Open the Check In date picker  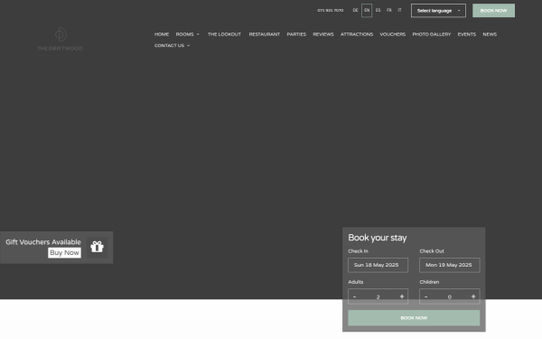point(378,265)
